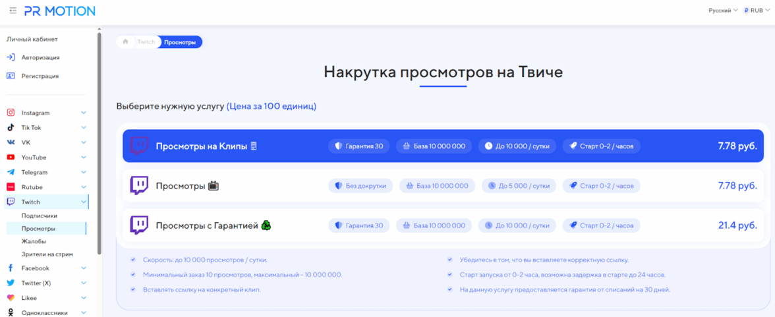Expand the Tik Tok sidebar section
Image resolution: width=775 pixels, height=317 pixels.
[84, 128]
